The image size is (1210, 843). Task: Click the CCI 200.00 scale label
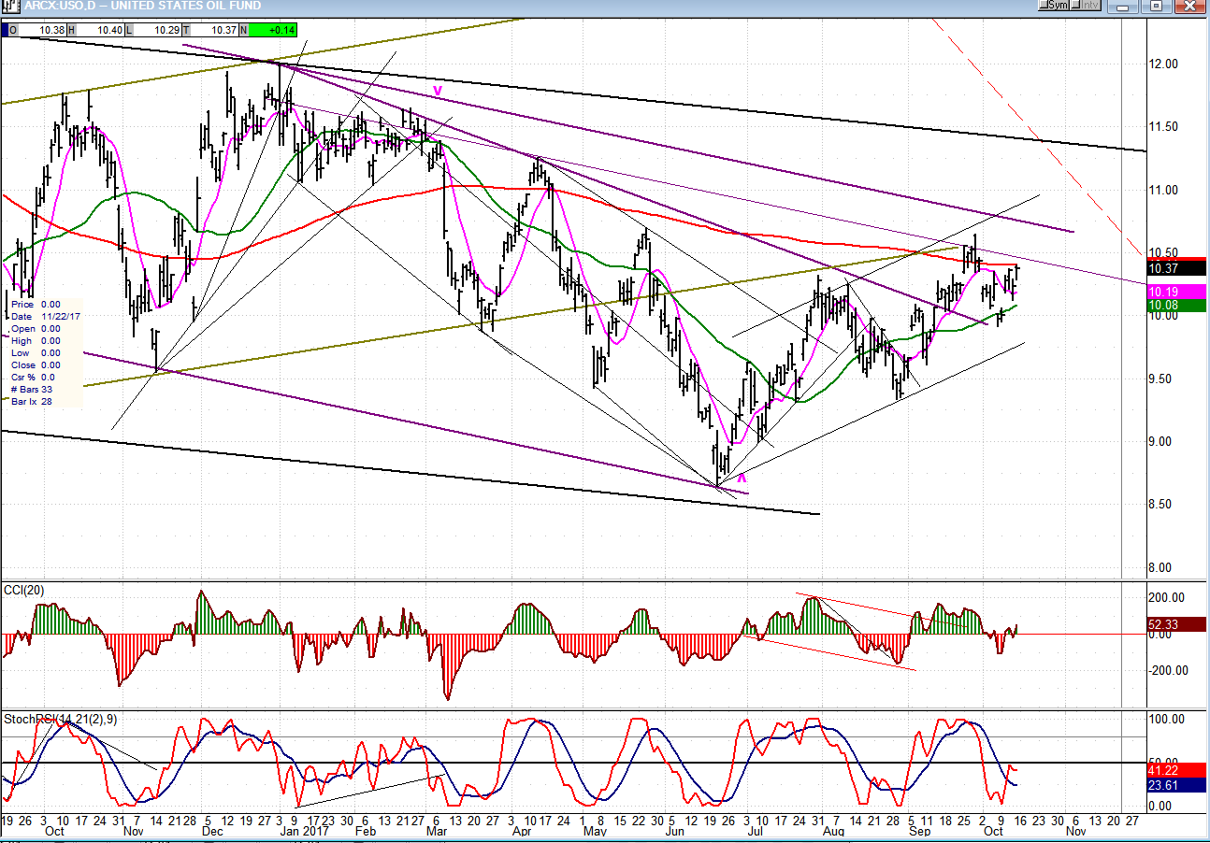[1166, 598]
